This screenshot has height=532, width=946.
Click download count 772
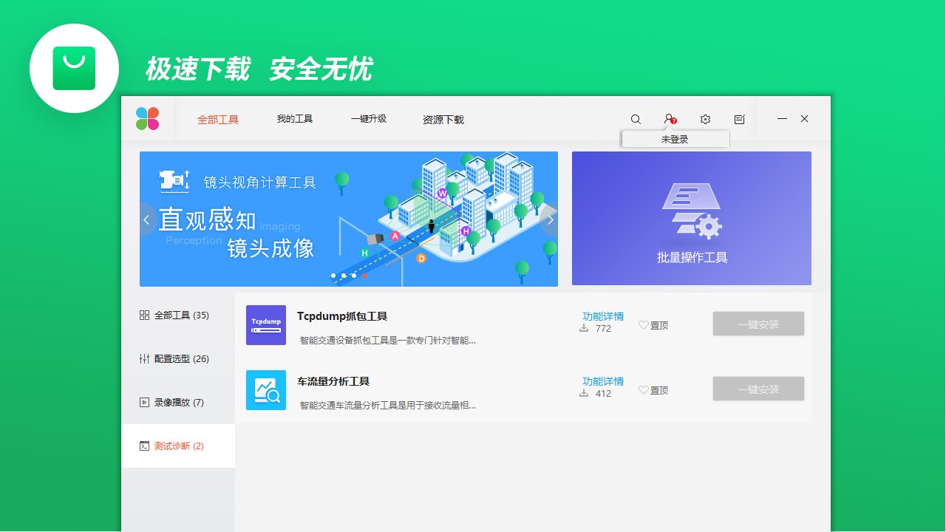click(x=603, y=329)
